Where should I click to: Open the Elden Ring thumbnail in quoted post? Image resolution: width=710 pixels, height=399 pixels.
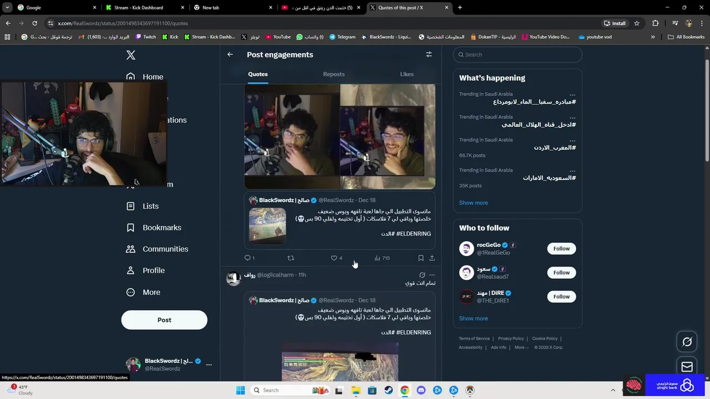click(267, 226)
